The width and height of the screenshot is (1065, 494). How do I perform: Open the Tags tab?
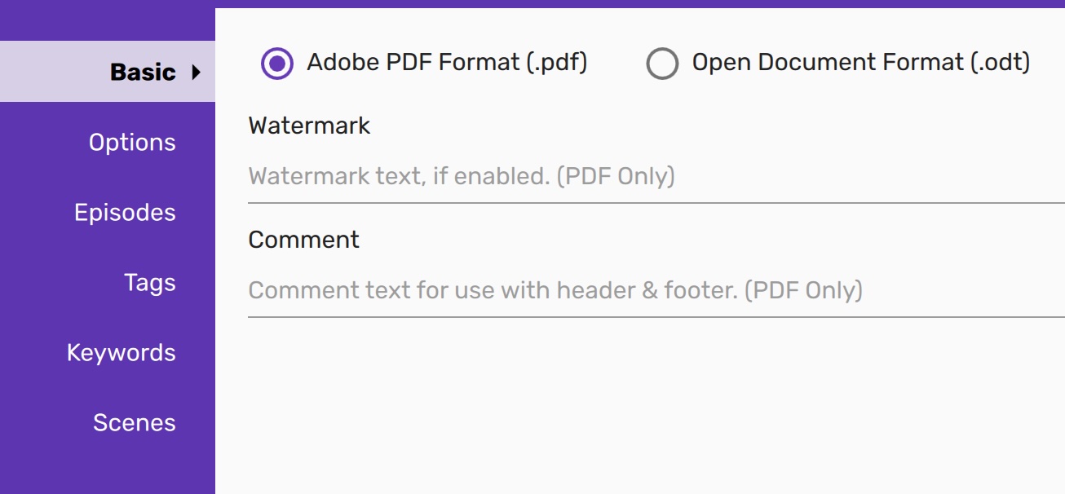[149, 283]
